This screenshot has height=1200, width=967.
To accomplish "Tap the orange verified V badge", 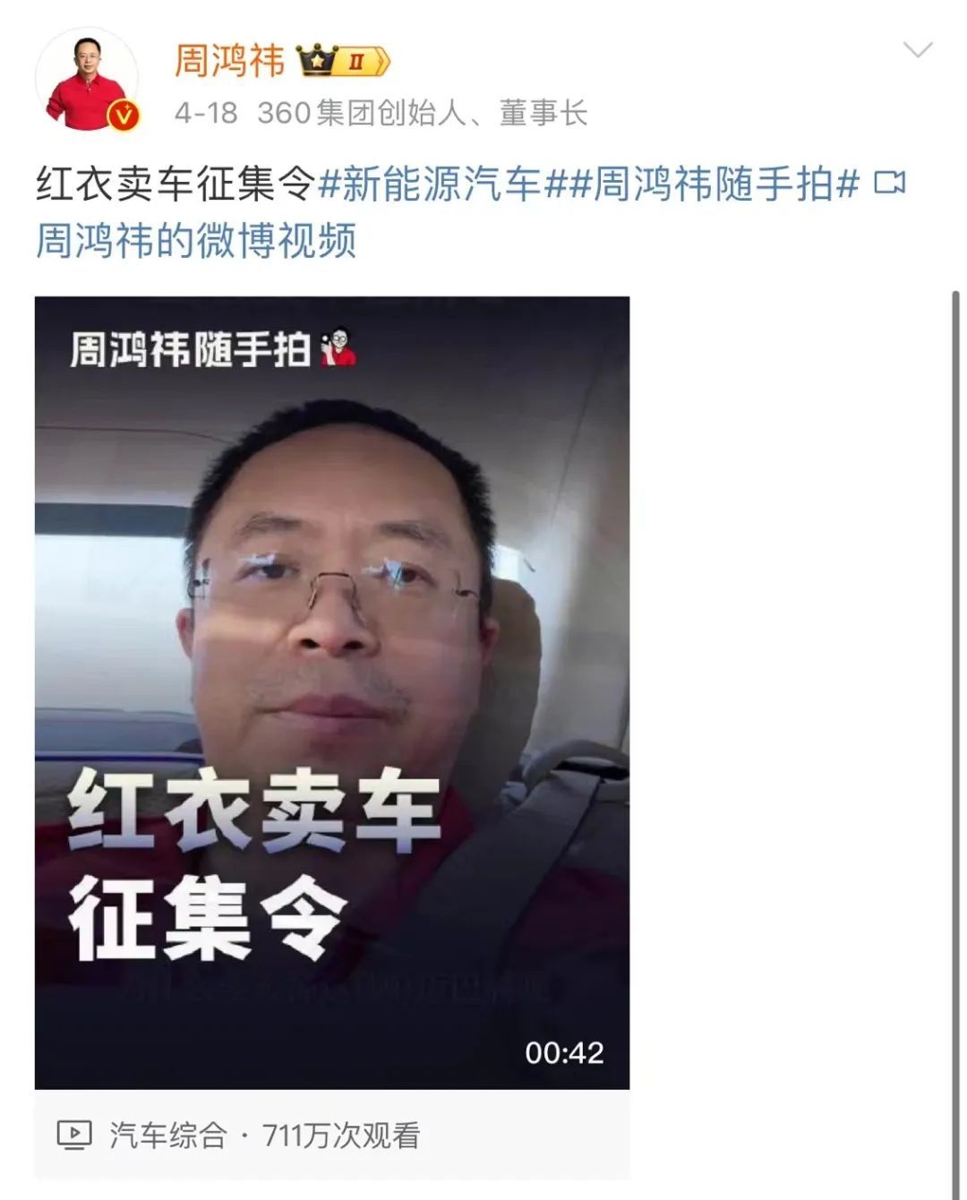I will point(124,116).
